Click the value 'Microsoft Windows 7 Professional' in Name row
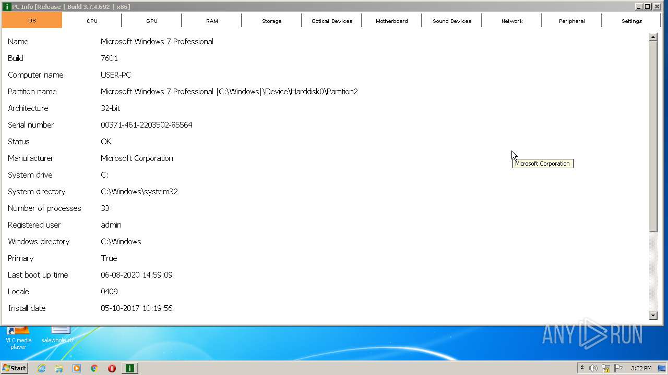This screenshot has height=375, width=668. (157, 42)
